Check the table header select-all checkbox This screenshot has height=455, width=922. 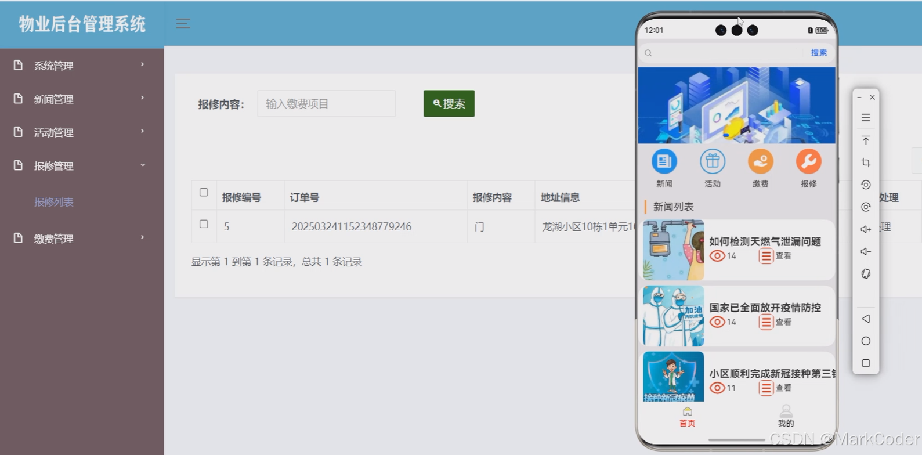tap(204, 192)
